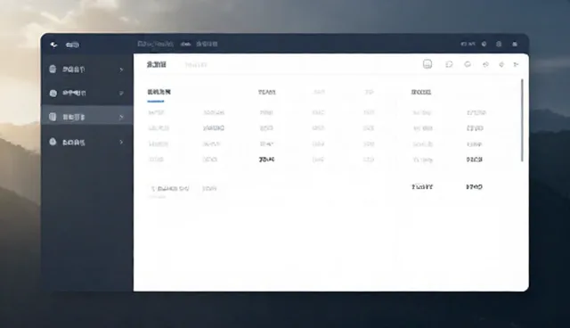Select the fourth sidebar item label
The width and height of the screenshot is (570, 328).
tap(74, 143)
